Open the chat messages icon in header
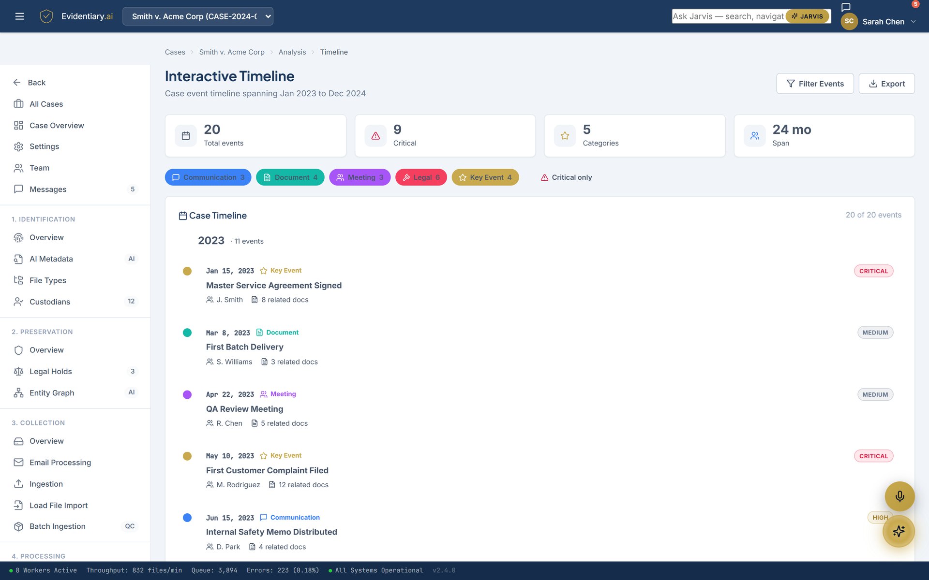Screen dimensions: 929x580 pyautogui.click(x=846, y=7)
